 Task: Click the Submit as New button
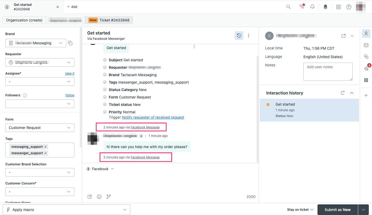[x=337, y=210]
